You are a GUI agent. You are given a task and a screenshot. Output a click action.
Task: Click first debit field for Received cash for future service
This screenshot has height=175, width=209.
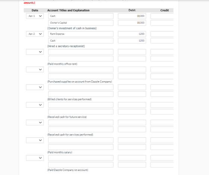pyautogui.click(x=132, y=105)
